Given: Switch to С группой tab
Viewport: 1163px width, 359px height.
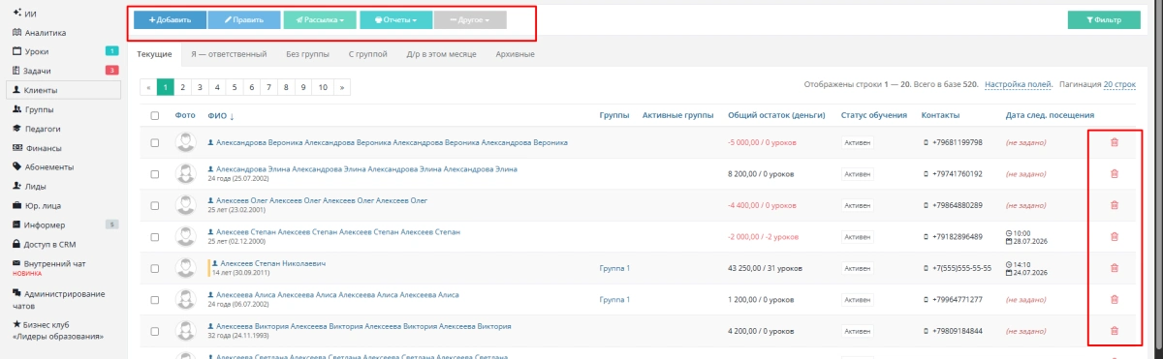Looking at the screenshot, I should 368,54.
